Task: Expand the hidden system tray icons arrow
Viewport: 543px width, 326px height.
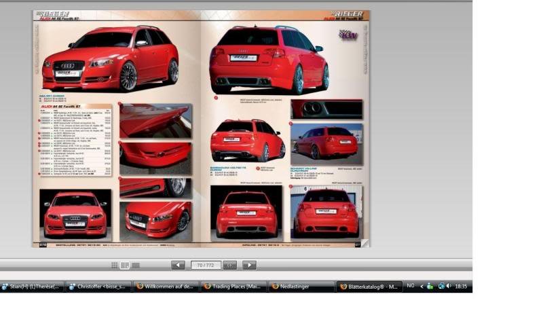Action: pos(422,287)
